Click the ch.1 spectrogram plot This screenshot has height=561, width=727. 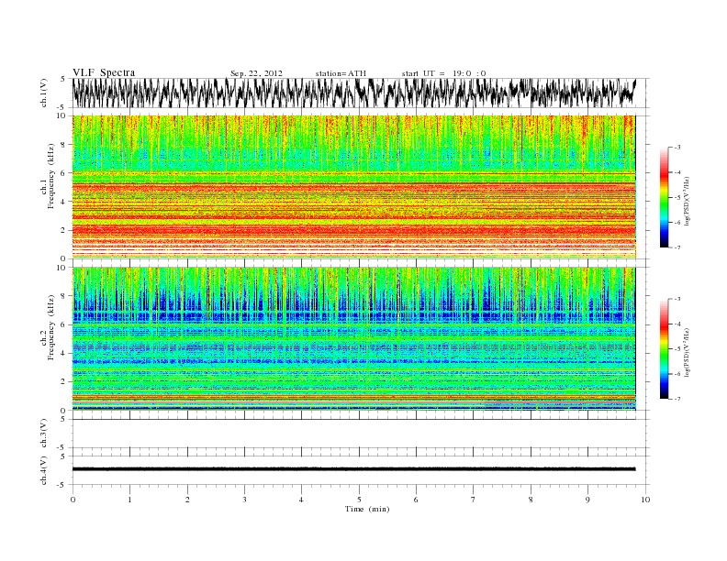353,187
